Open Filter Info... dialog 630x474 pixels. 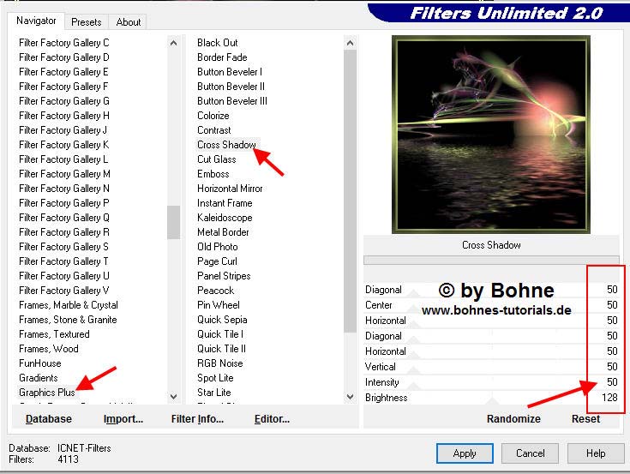197,419
